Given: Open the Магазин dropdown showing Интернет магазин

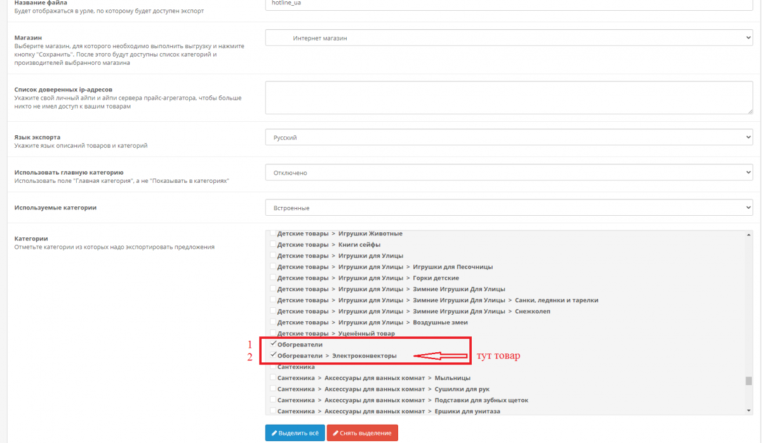Looking at the screenshot, I should (x=509, y=38).
